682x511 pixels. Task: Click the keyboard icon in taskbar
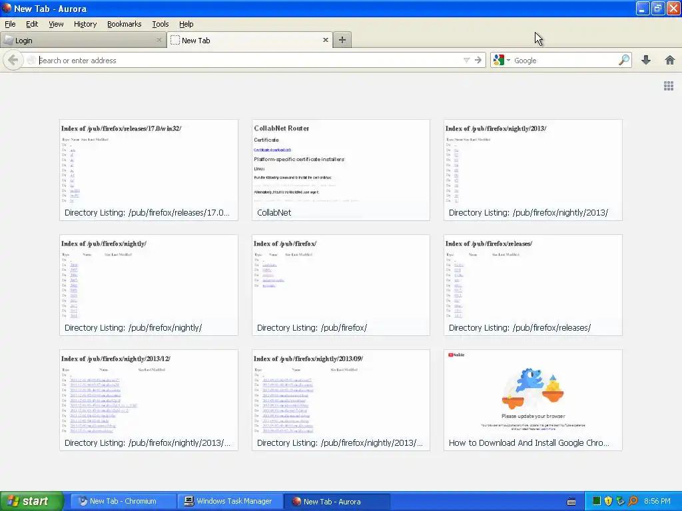pyautogui.click(x=571, y=502)
